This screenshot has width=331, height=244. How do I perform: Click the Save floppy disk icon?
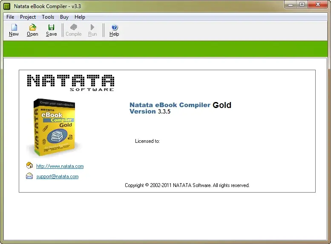coord(51,27)
